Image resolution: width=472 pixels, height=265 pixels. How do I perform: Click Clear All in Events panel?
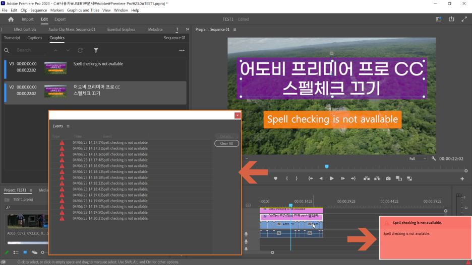pyautogui.click(x=226, y=143)
